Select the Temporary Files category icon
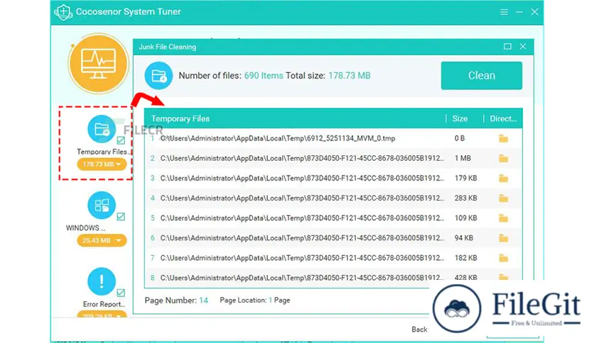Screen dimensions: 594x343 [x=102, y=129]
